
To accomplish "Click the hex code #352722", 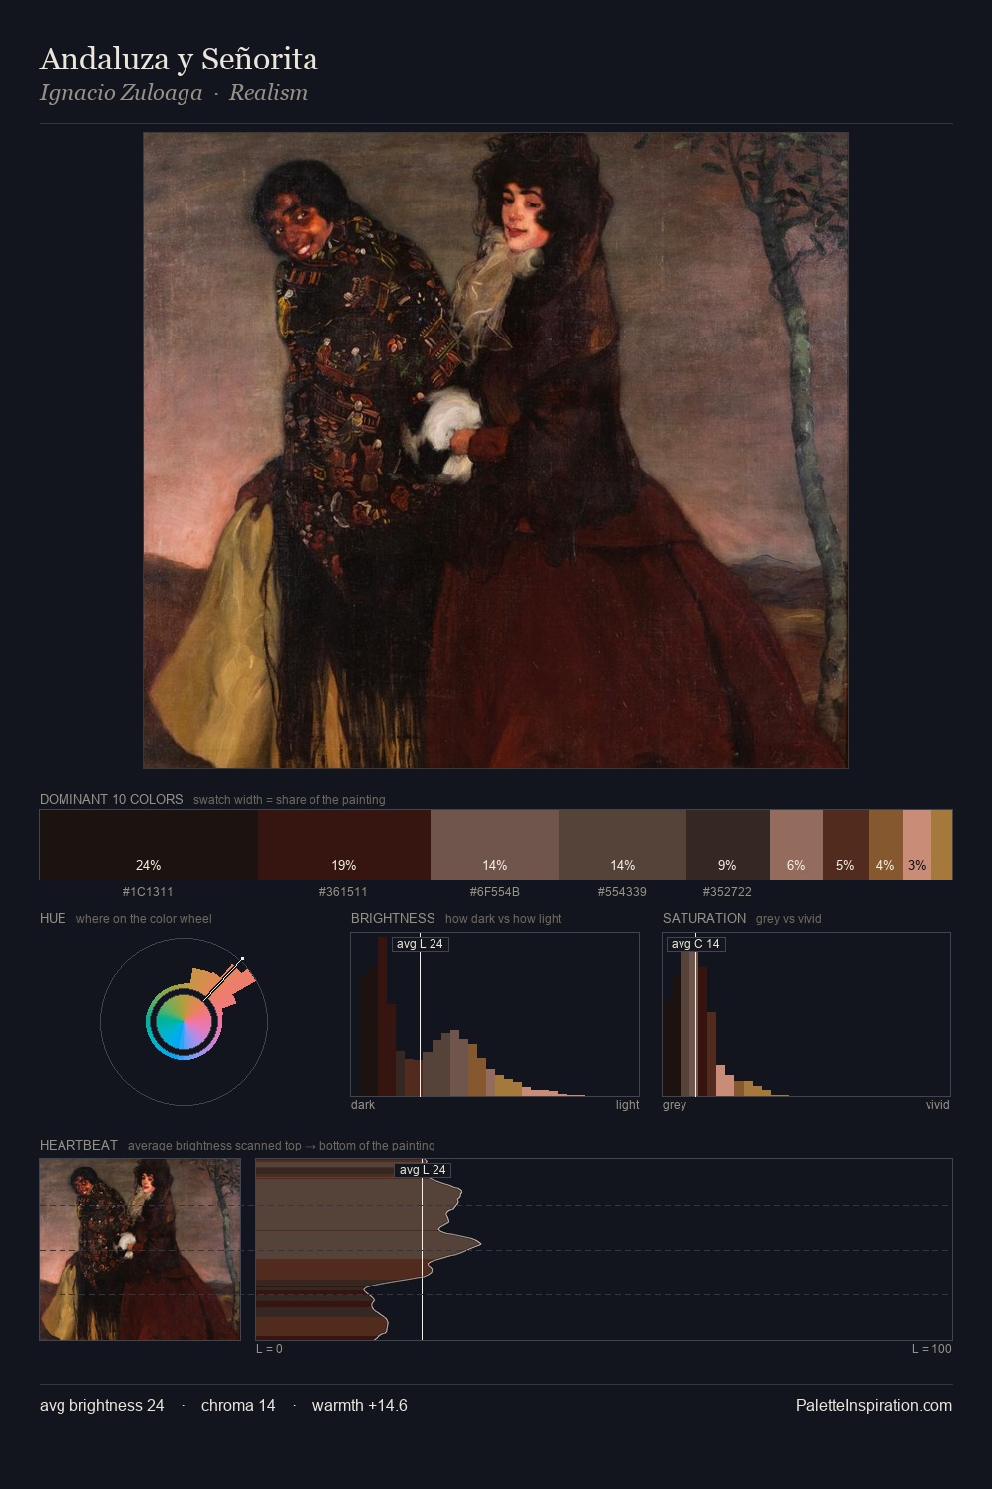I will pos(727,892).
